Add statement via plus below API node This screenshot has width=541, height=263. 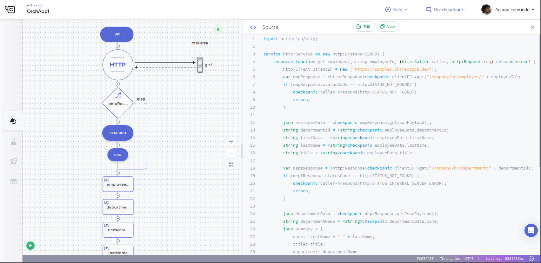pyautogui.click(x=118, y=46)
